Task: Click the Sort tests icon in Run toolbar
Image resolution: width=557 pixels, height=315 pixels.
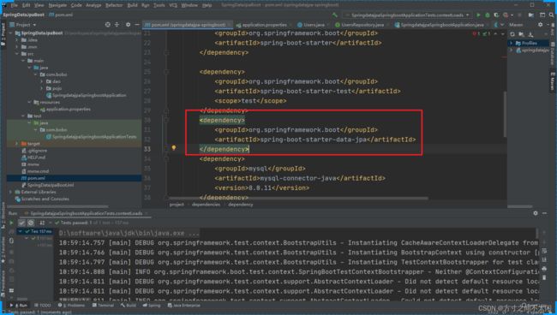Action: point(42,223)
